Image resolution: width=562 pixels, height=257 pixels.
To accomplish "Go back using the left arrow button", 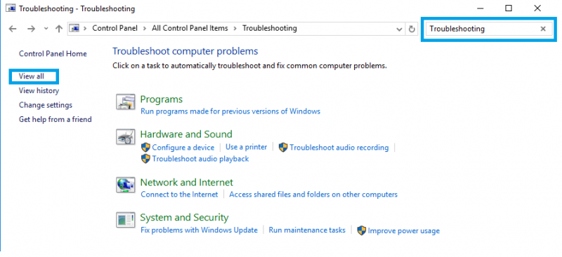I will (x=13, y=29).
